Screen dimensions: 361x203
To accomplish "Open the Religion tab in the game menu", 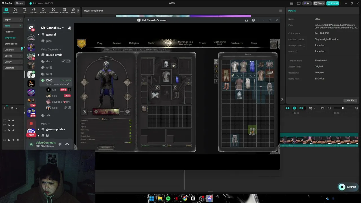I will (x=134, y=43).
